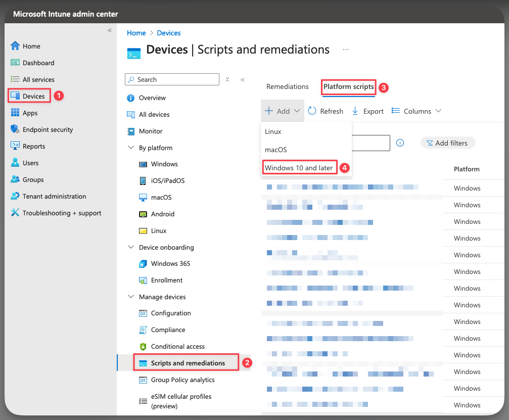Image resolution: width=509 pixels, height=420 pixels.
Task: Click the Home house icon in sidebar
Action: [15, 46]
